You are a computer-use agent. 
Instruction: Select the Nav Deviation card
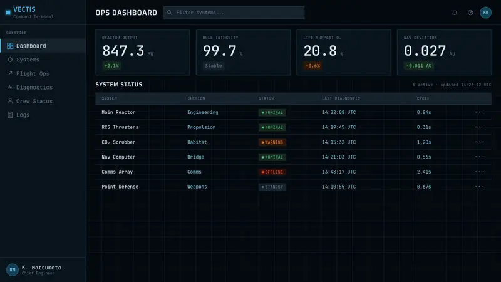[445, 53]
